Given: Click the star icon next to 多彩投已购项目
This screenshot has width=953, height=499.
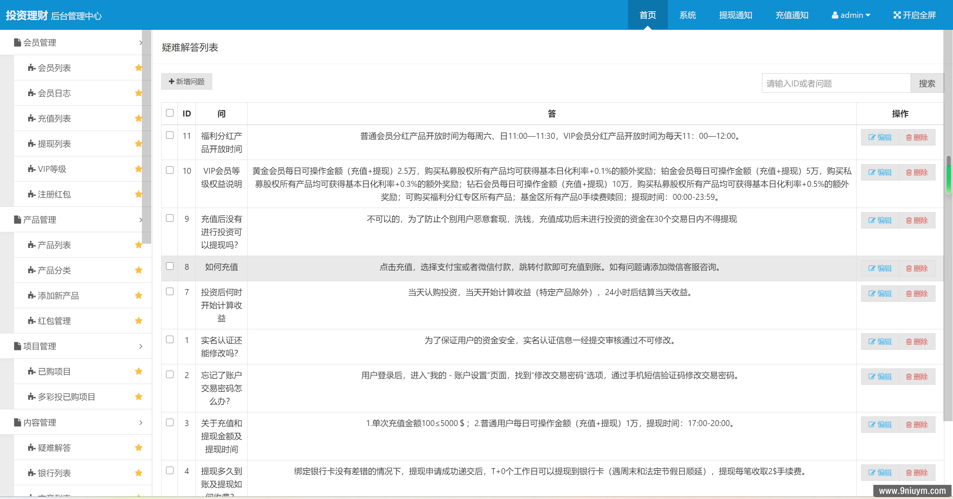Looking at the screenshot, I should click(x=138, y=397).
